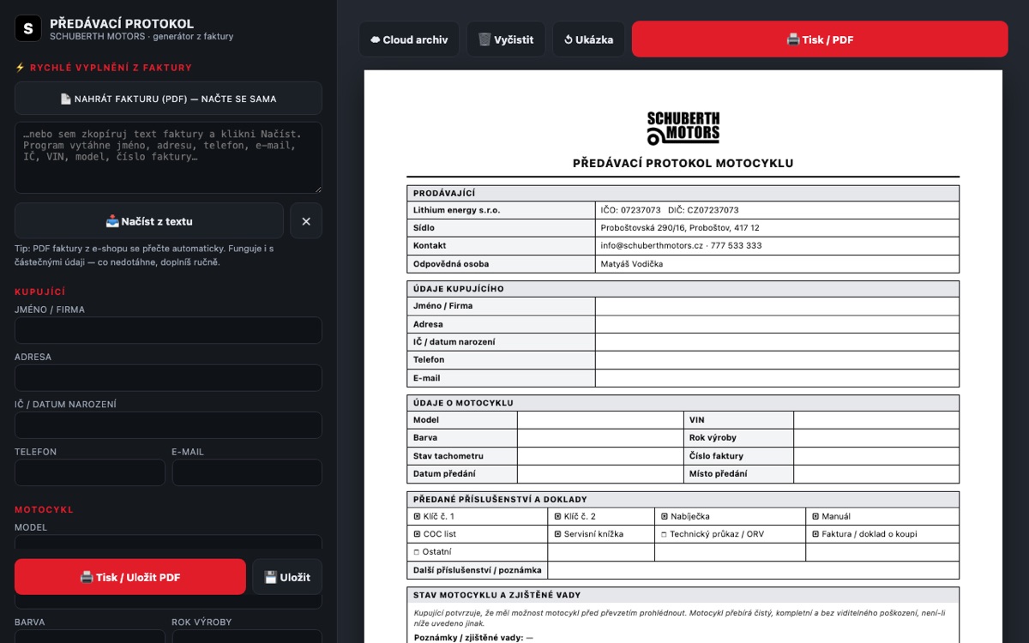The width and height of the screenshot is (1029, 643).
Task: Click the IČO: 07237073 text
Action: coord(631,210)
